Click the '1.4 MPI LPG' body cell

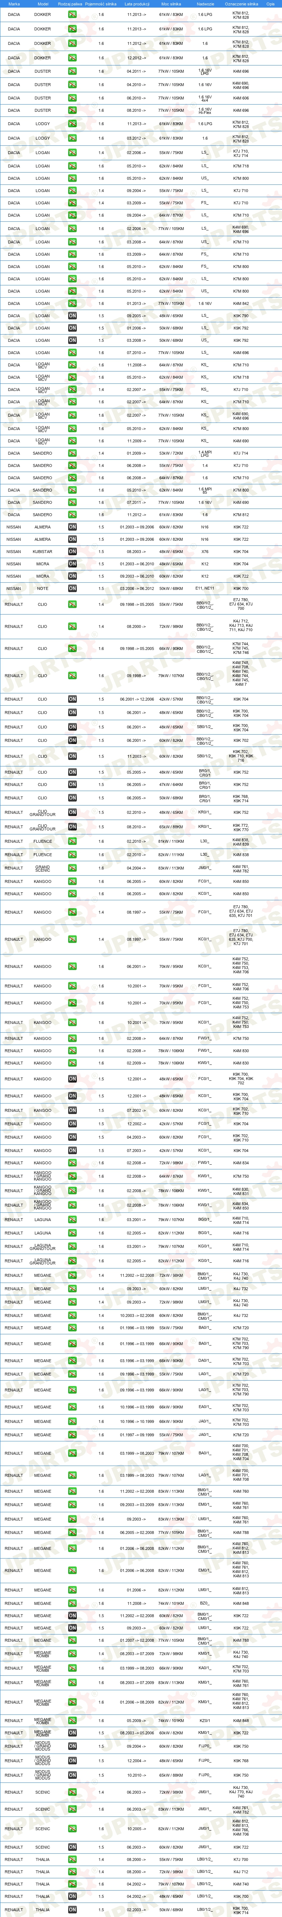pyautogui.click(x=205, y=453)
